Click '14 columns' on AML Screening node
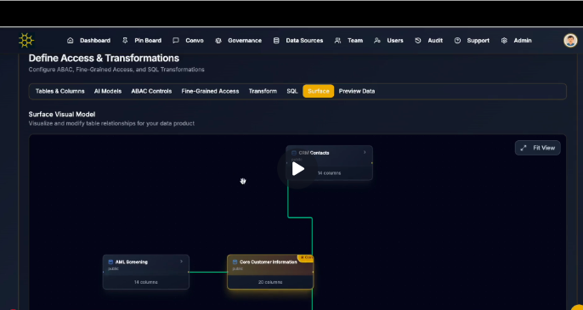 (146, 282)
